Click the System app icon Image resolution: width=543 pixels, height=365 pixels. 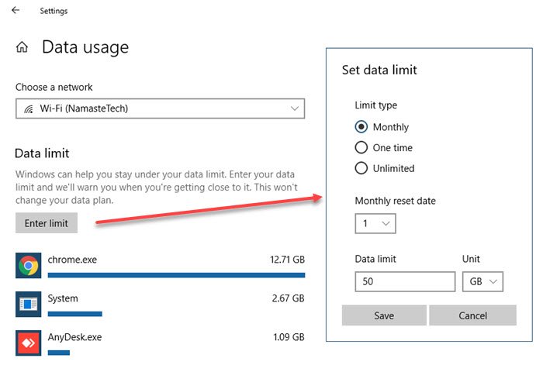coord(29,304)
